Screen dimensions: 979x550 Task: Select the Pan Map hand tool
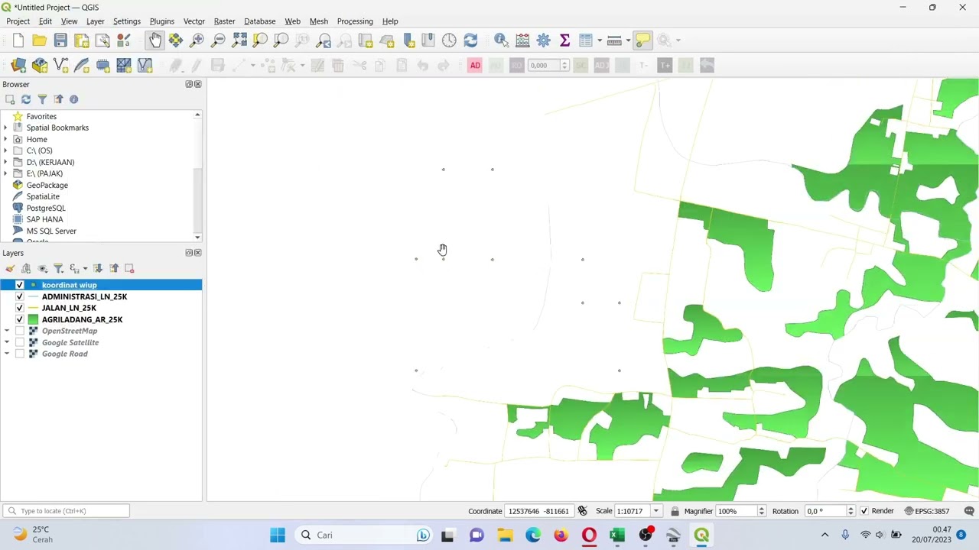(155, 40)
